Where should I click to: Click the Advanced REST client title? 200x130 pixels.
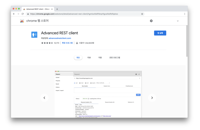[x=59, y=33]
